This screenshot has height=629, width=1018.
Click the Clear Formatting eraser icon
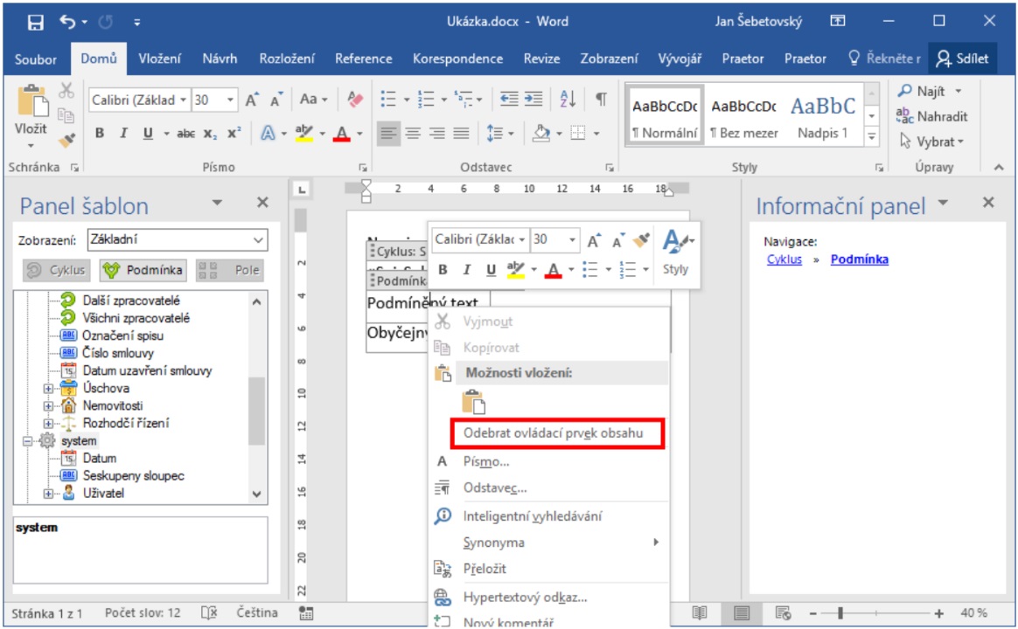click(354, 100)
